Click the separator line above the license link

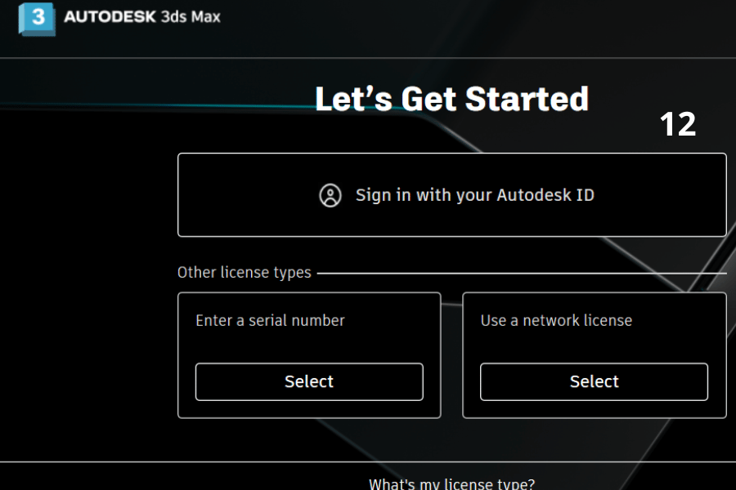368,462
